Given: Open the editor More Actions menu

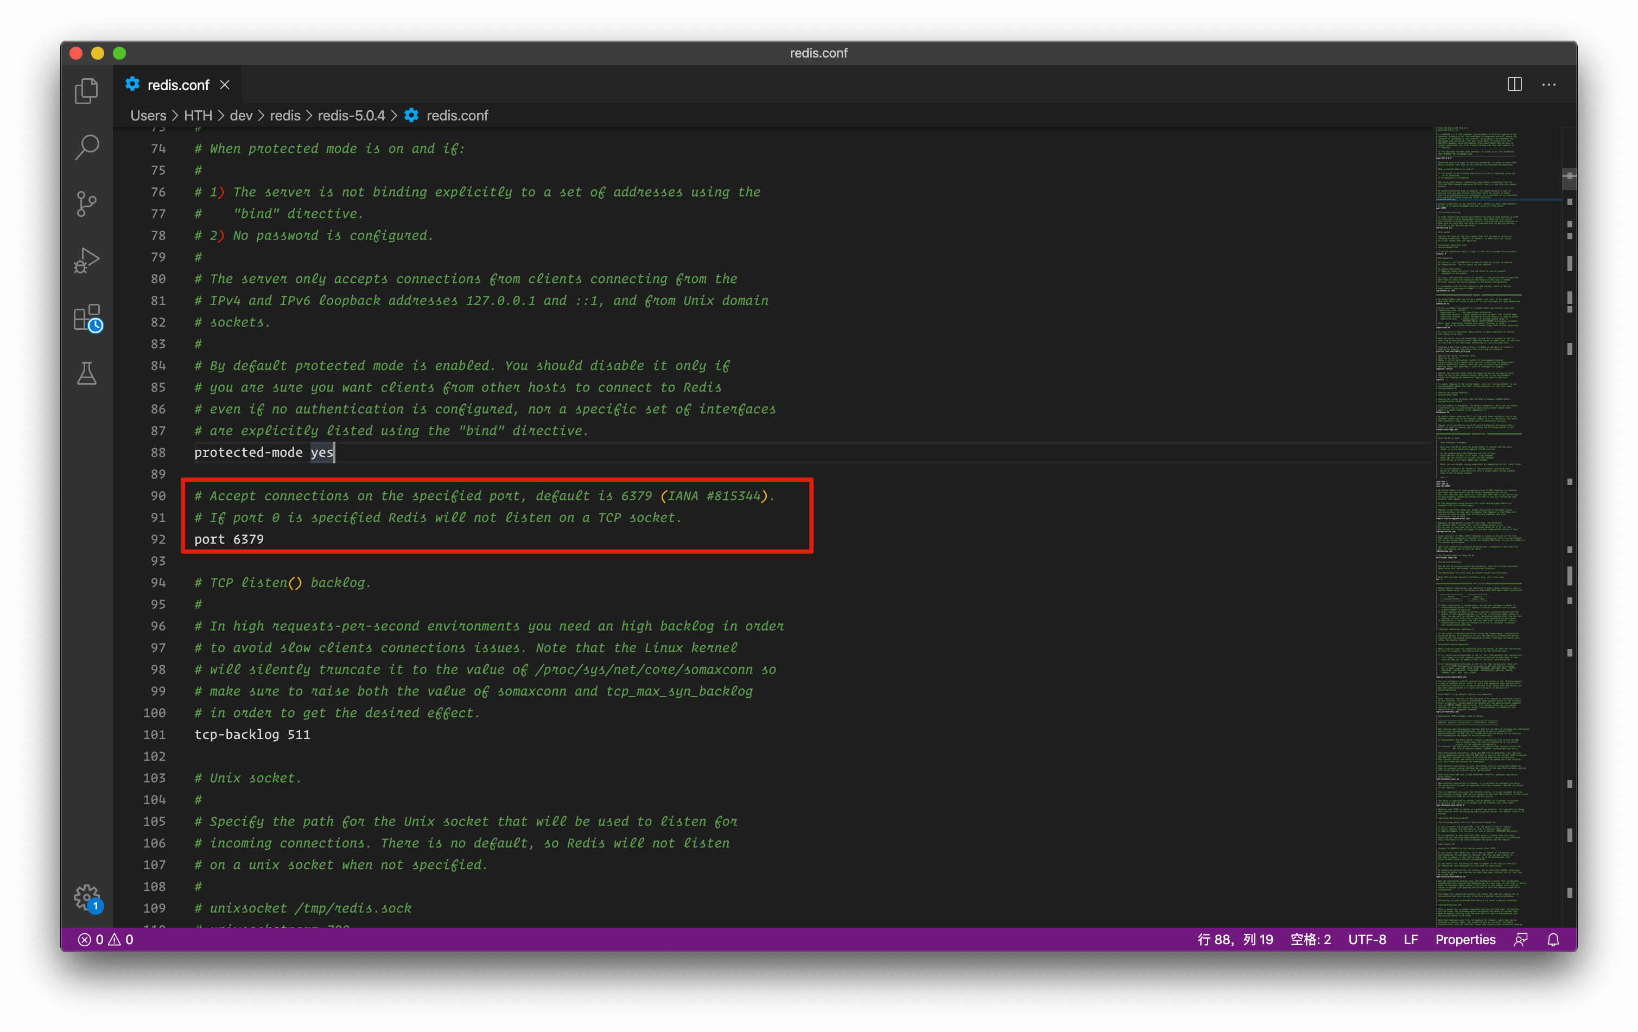Looking at the screenshot, I should 1549,84.
